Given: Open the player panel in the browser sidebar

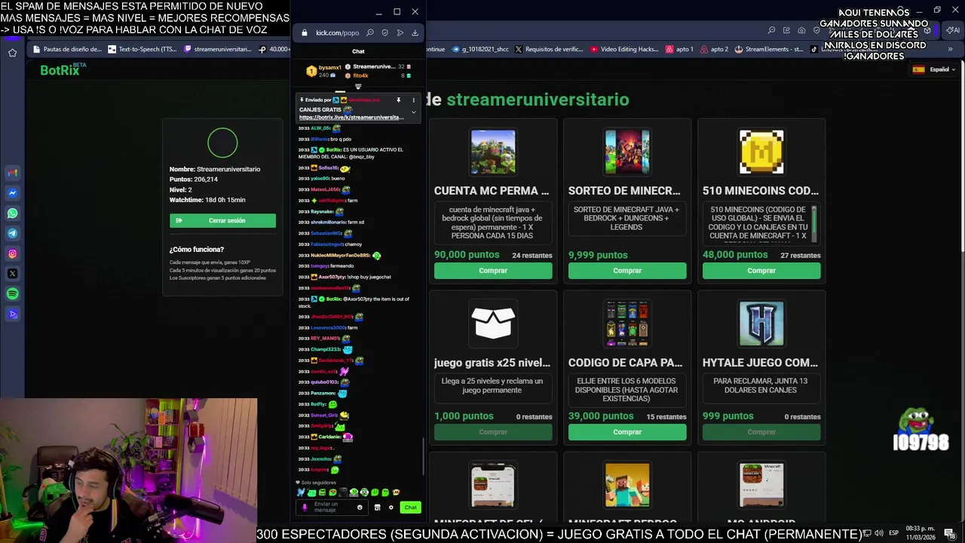Looking at the screenshot, I should pos(12,314).
